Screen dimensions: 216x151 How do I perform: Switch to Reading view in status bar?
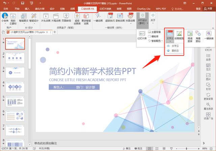coord(164,149)
